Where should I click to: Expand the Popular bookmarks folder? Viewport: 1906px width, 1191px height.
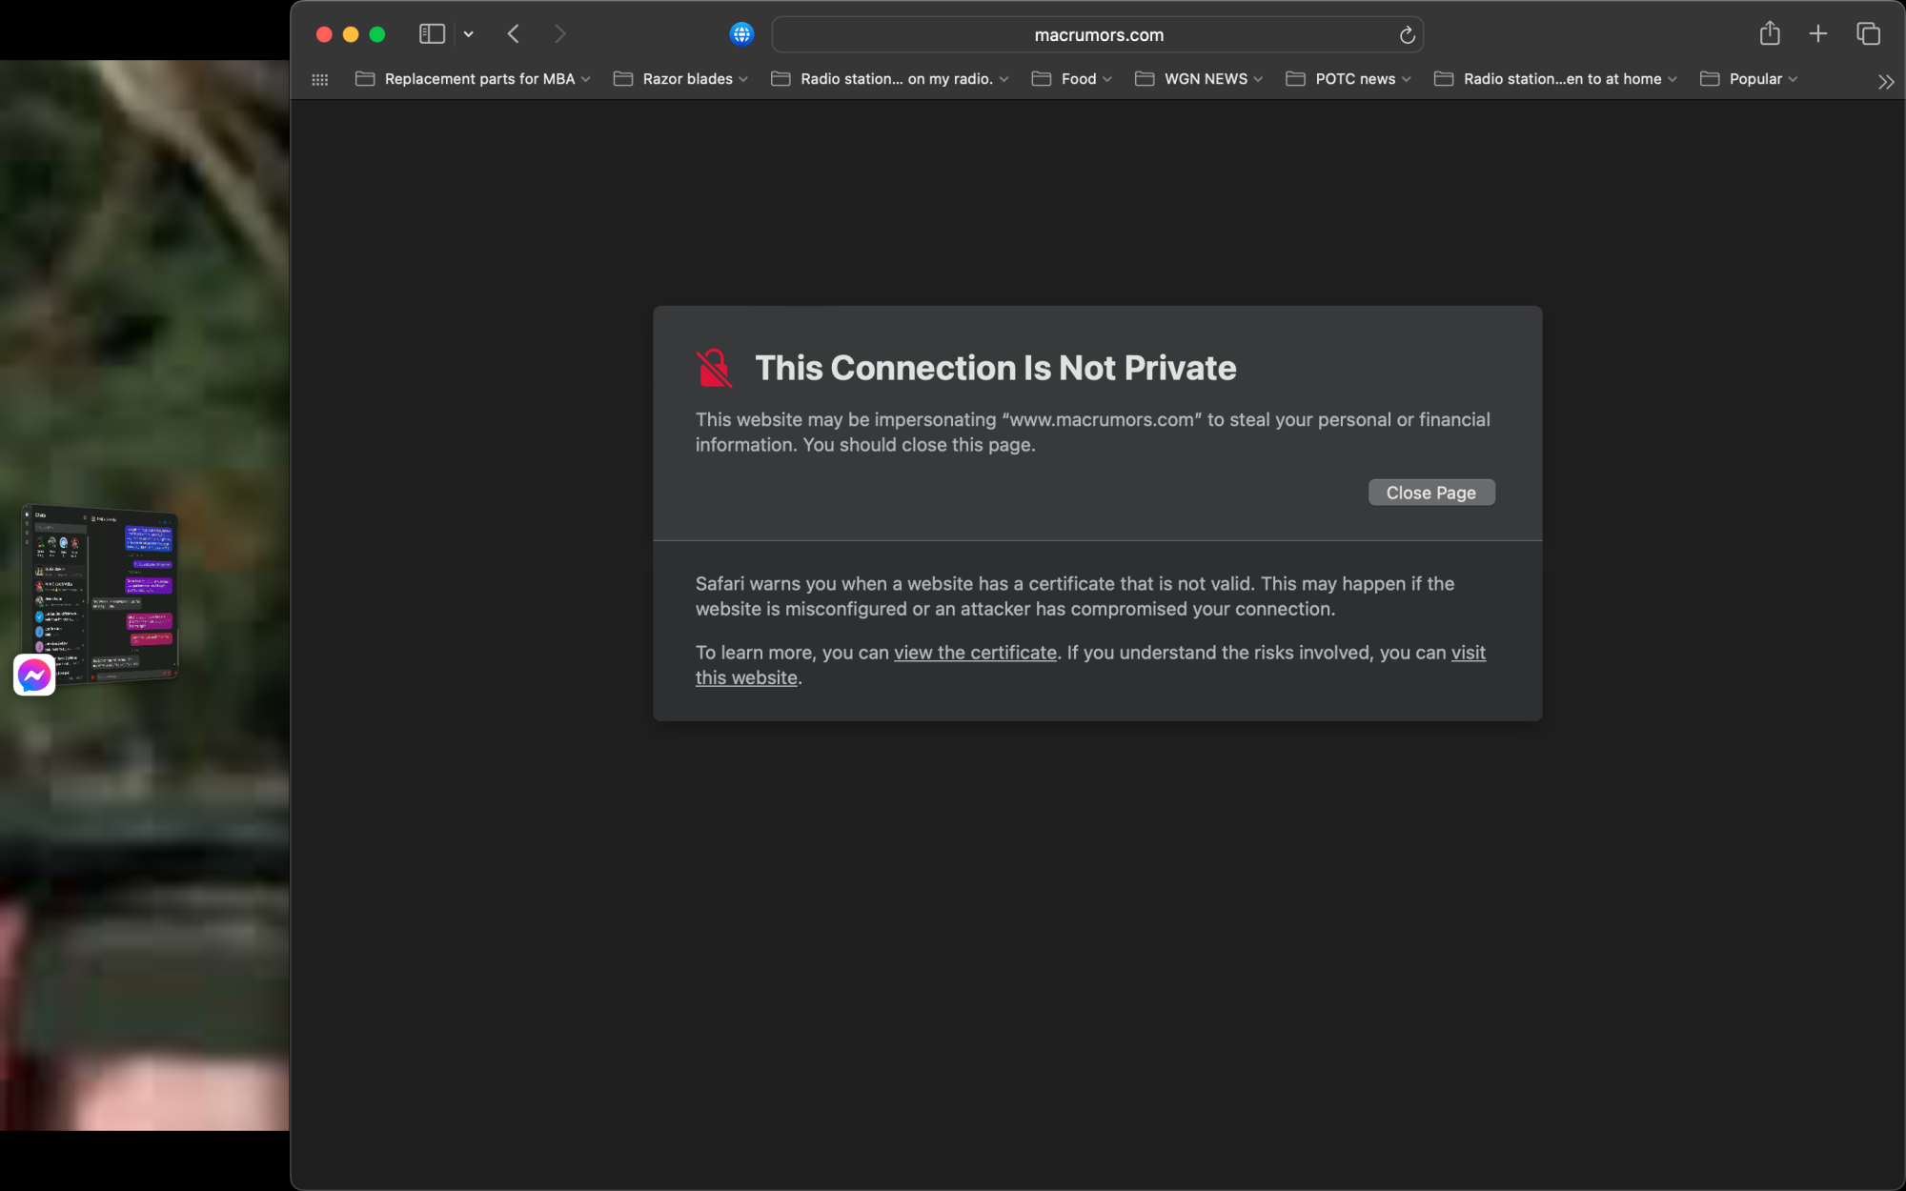[1749, 79]
